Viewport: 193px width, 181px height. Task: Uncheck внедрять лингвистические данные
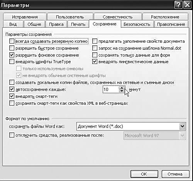tap(95, 62)
